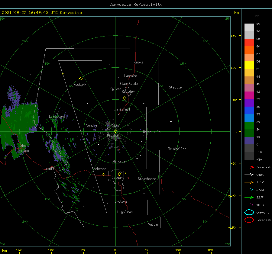This screenshot has width=272, height=254.
Task: Click the RedDeer city label
Action: click(x=128, y=92)
